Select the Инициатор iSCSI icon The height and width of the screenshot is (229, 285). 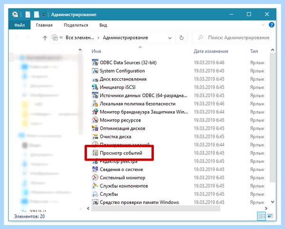(x=95, y=87)
